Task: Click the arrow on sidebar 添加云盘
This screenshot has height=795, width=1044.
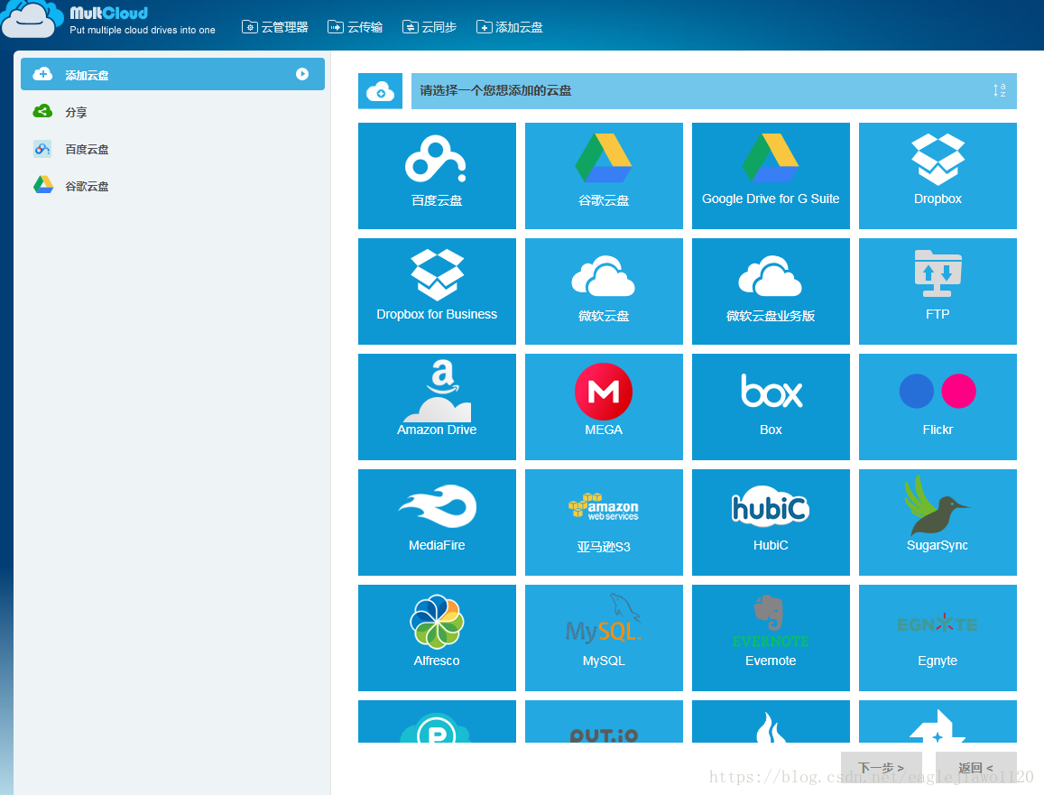Action: 302,74
